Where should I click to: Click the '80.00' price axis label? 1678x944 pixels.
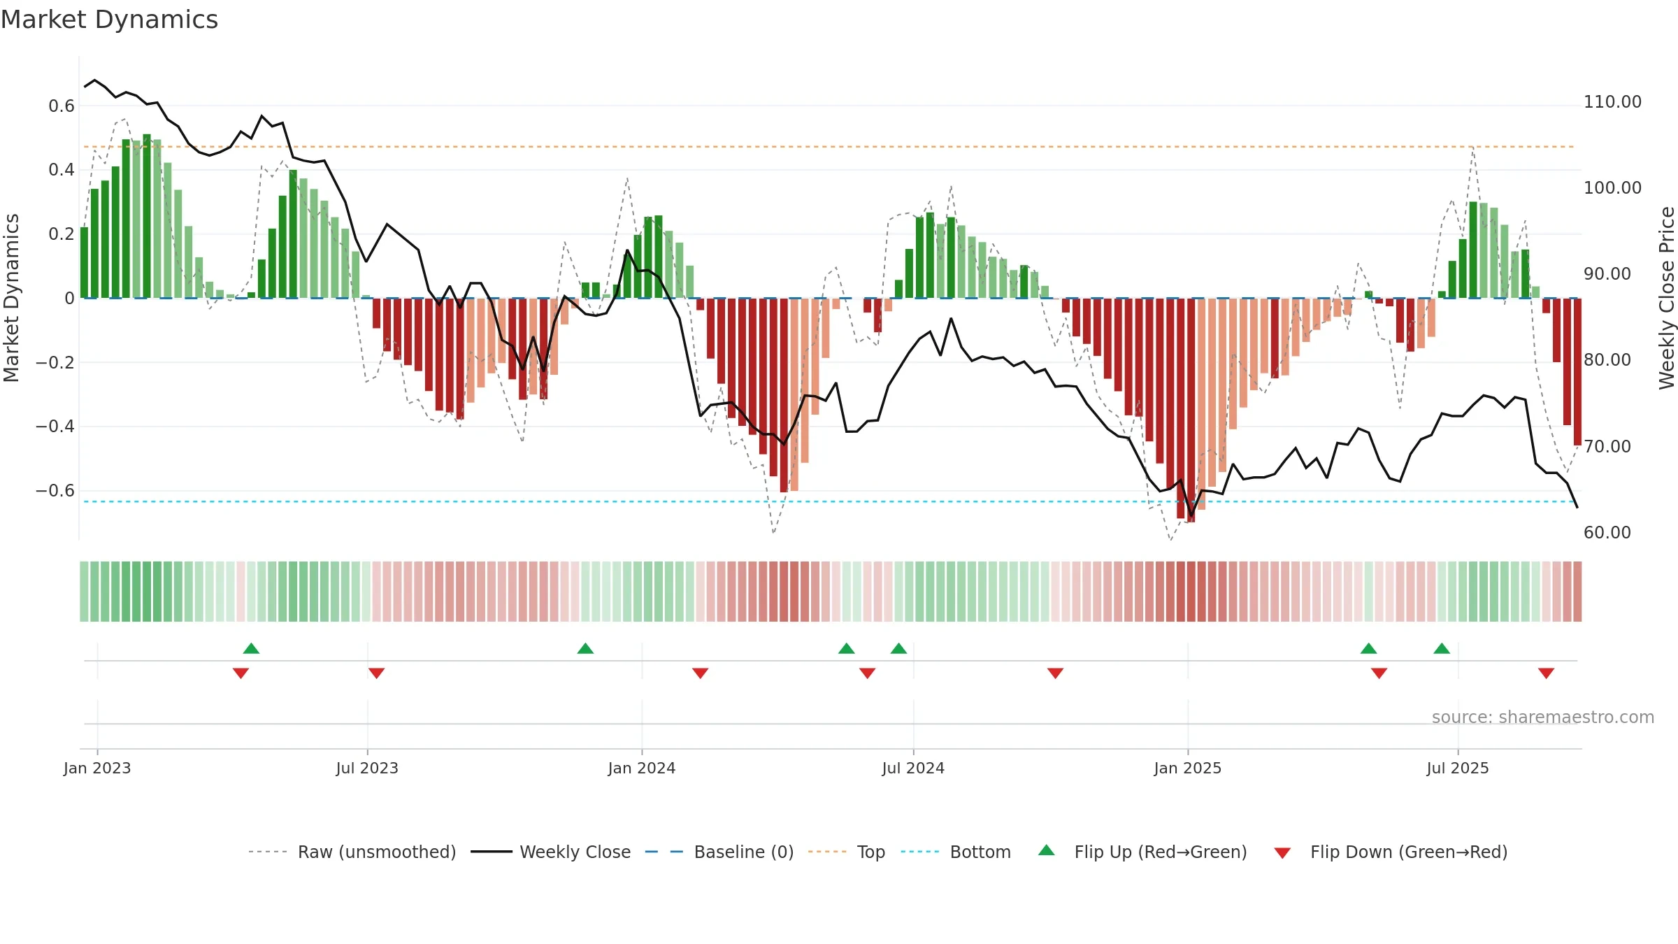[x=1607, y=360]
